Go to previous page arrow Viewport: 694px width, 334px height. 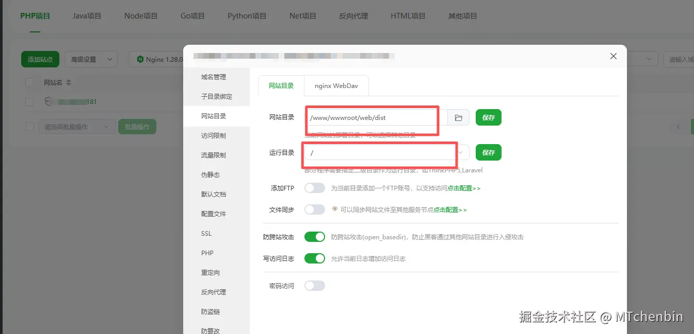coord(679,127)
